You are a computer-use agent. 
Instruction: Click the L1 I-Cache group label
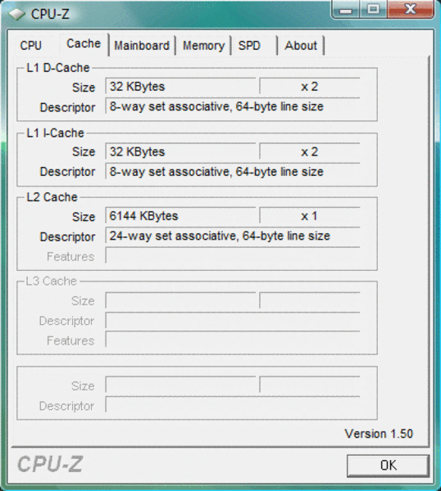(56, 133)
